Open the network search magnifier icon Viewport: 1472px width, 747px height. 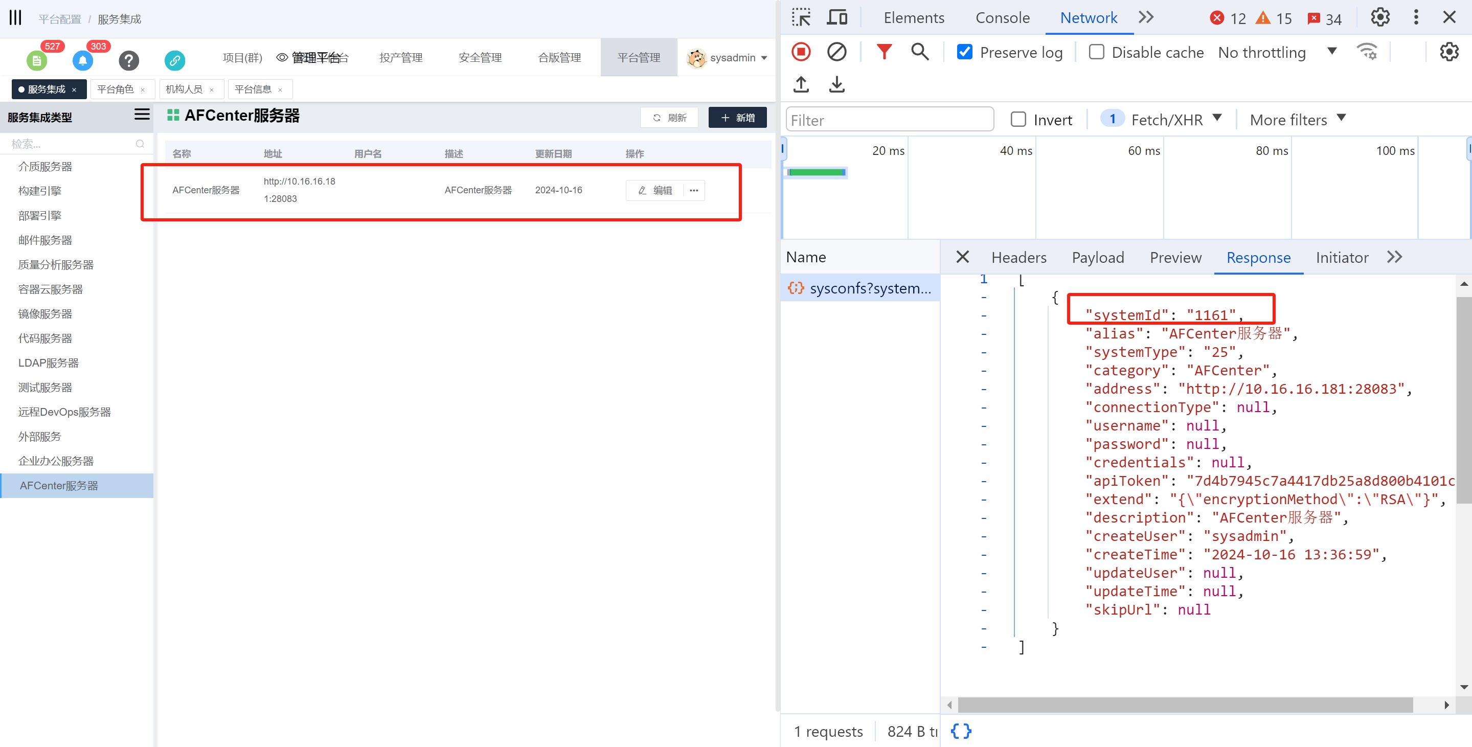[x=919, y=52]
